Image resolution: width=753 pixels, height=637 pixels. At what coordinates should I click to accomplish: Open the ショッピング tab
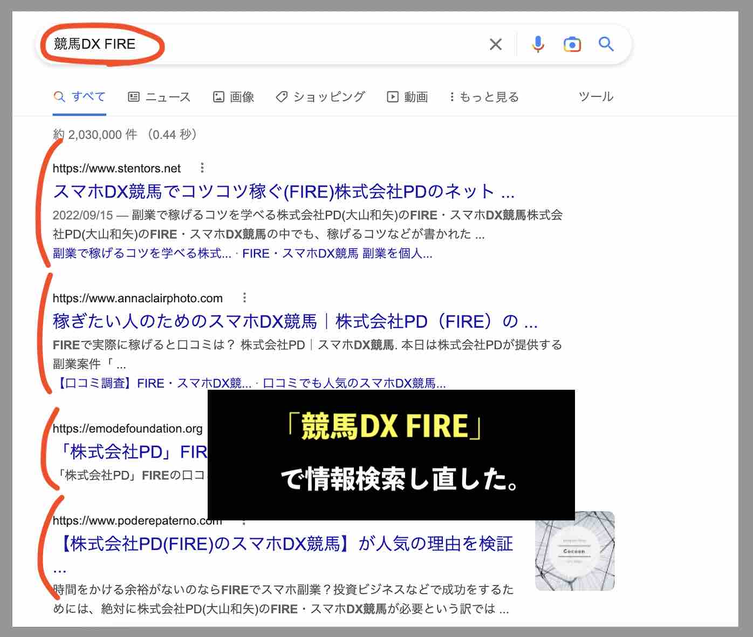320,97
